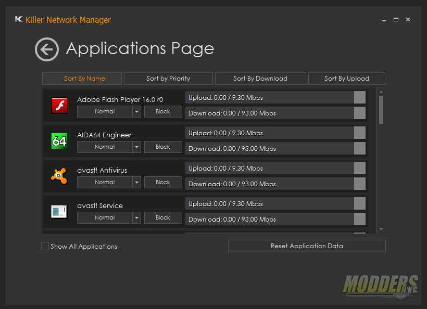Click Adobe Flash Player download limit slider handle
The height and width of the screenshot is (309, 427).
[x=360, y=113]
